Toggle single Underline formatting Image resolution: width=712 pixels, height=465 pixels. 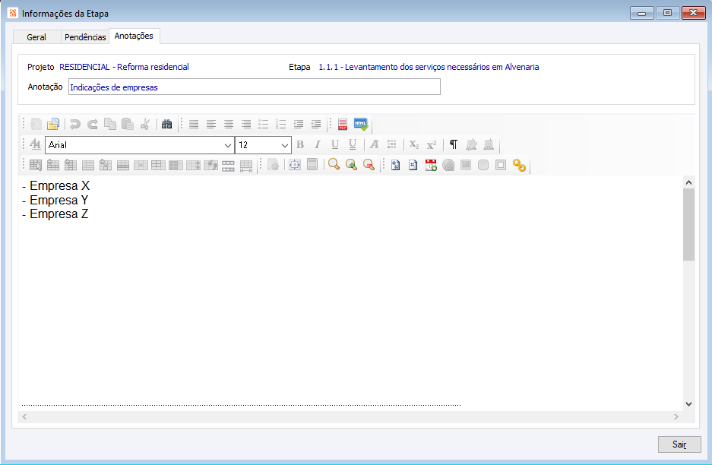click(x=334, y=145)
